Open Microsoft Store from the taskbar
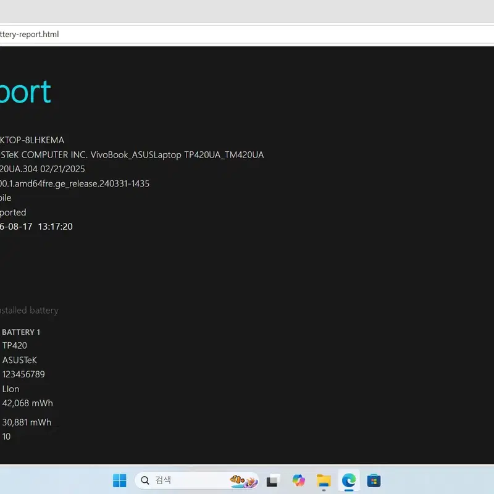The width and height of the screenshot is (494, 494). [374, 481]
